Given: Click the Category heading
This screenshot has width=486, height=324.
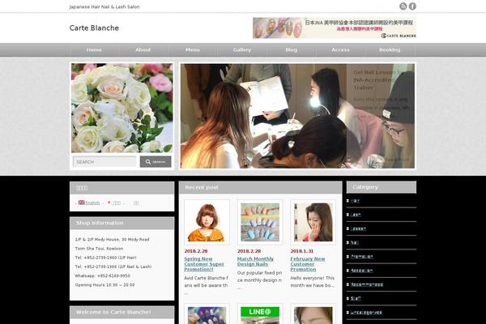Looking at the screenshot, I should click(x=365, y=187).
